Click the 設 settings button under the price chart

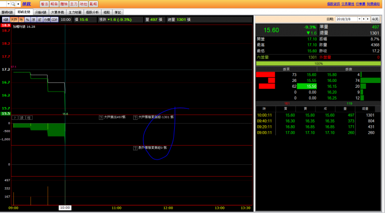click(x=22, y=118)
